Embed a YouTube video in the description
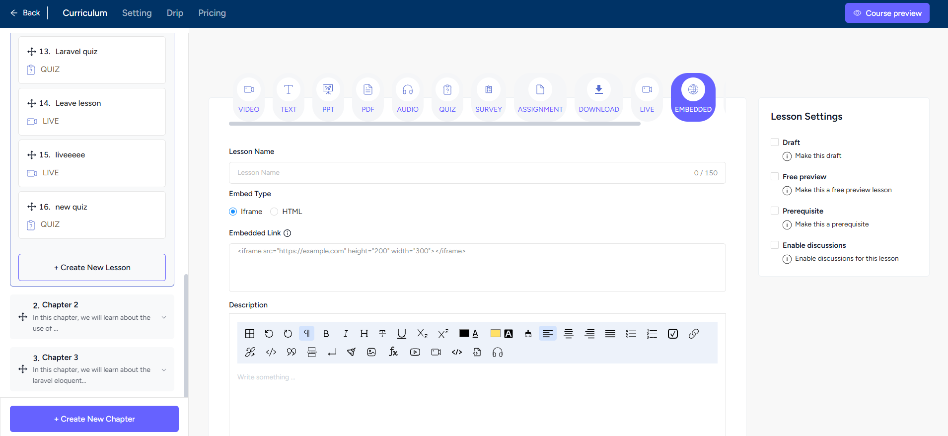This screenshot has width=948, height=436. [x=415, y=352]
